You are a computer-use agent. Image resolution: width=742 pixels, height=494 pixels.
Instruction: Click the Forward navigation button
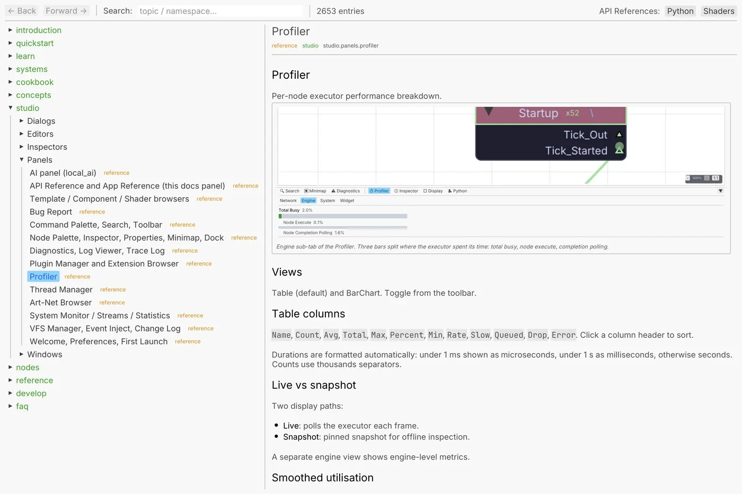coord(66,11)
